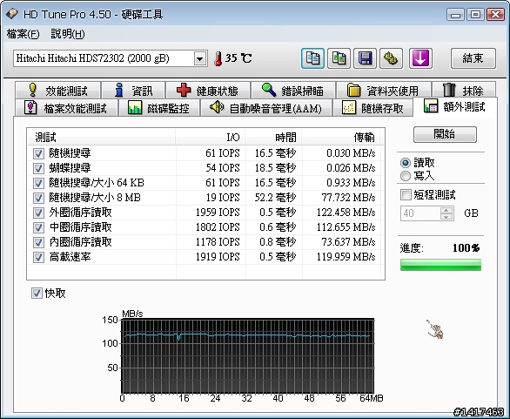
Task: Click the icon on 額外測試 tab
Action: [x=431, y=105]
